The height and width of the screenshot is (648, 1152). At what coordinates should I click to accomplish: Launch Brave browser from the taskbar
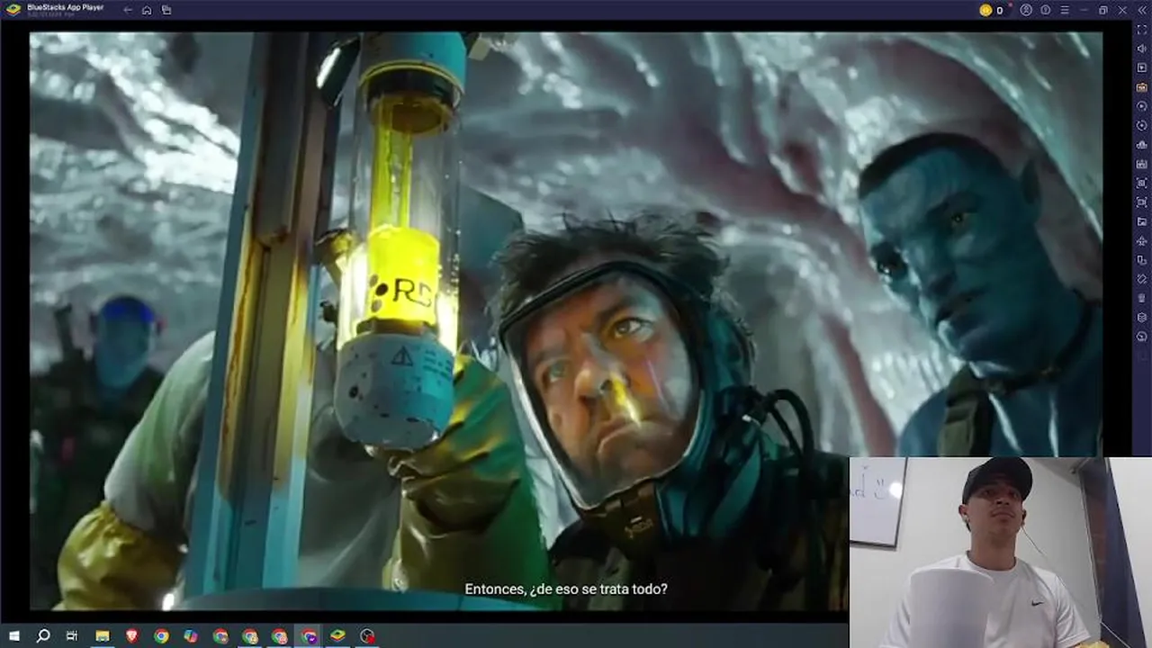132,636
